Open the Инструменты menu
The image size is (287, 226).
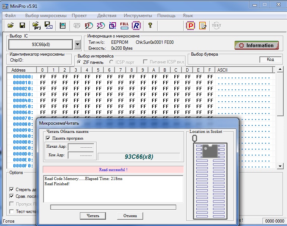point(138,16)
